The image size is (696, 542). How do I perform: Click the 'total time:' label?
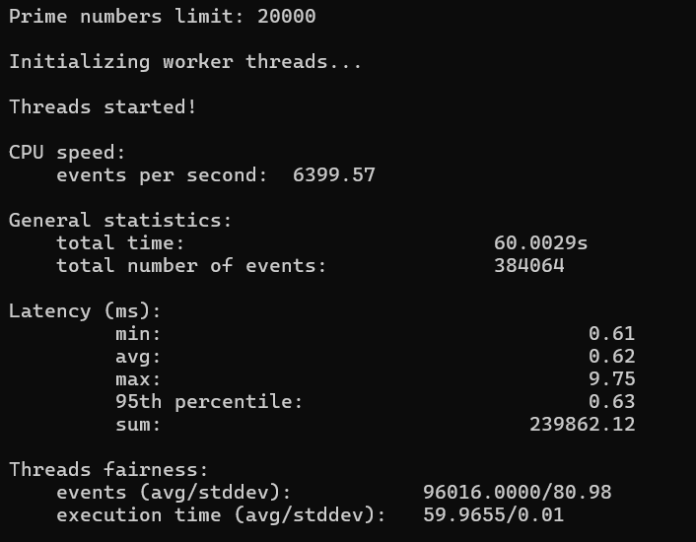120,243
